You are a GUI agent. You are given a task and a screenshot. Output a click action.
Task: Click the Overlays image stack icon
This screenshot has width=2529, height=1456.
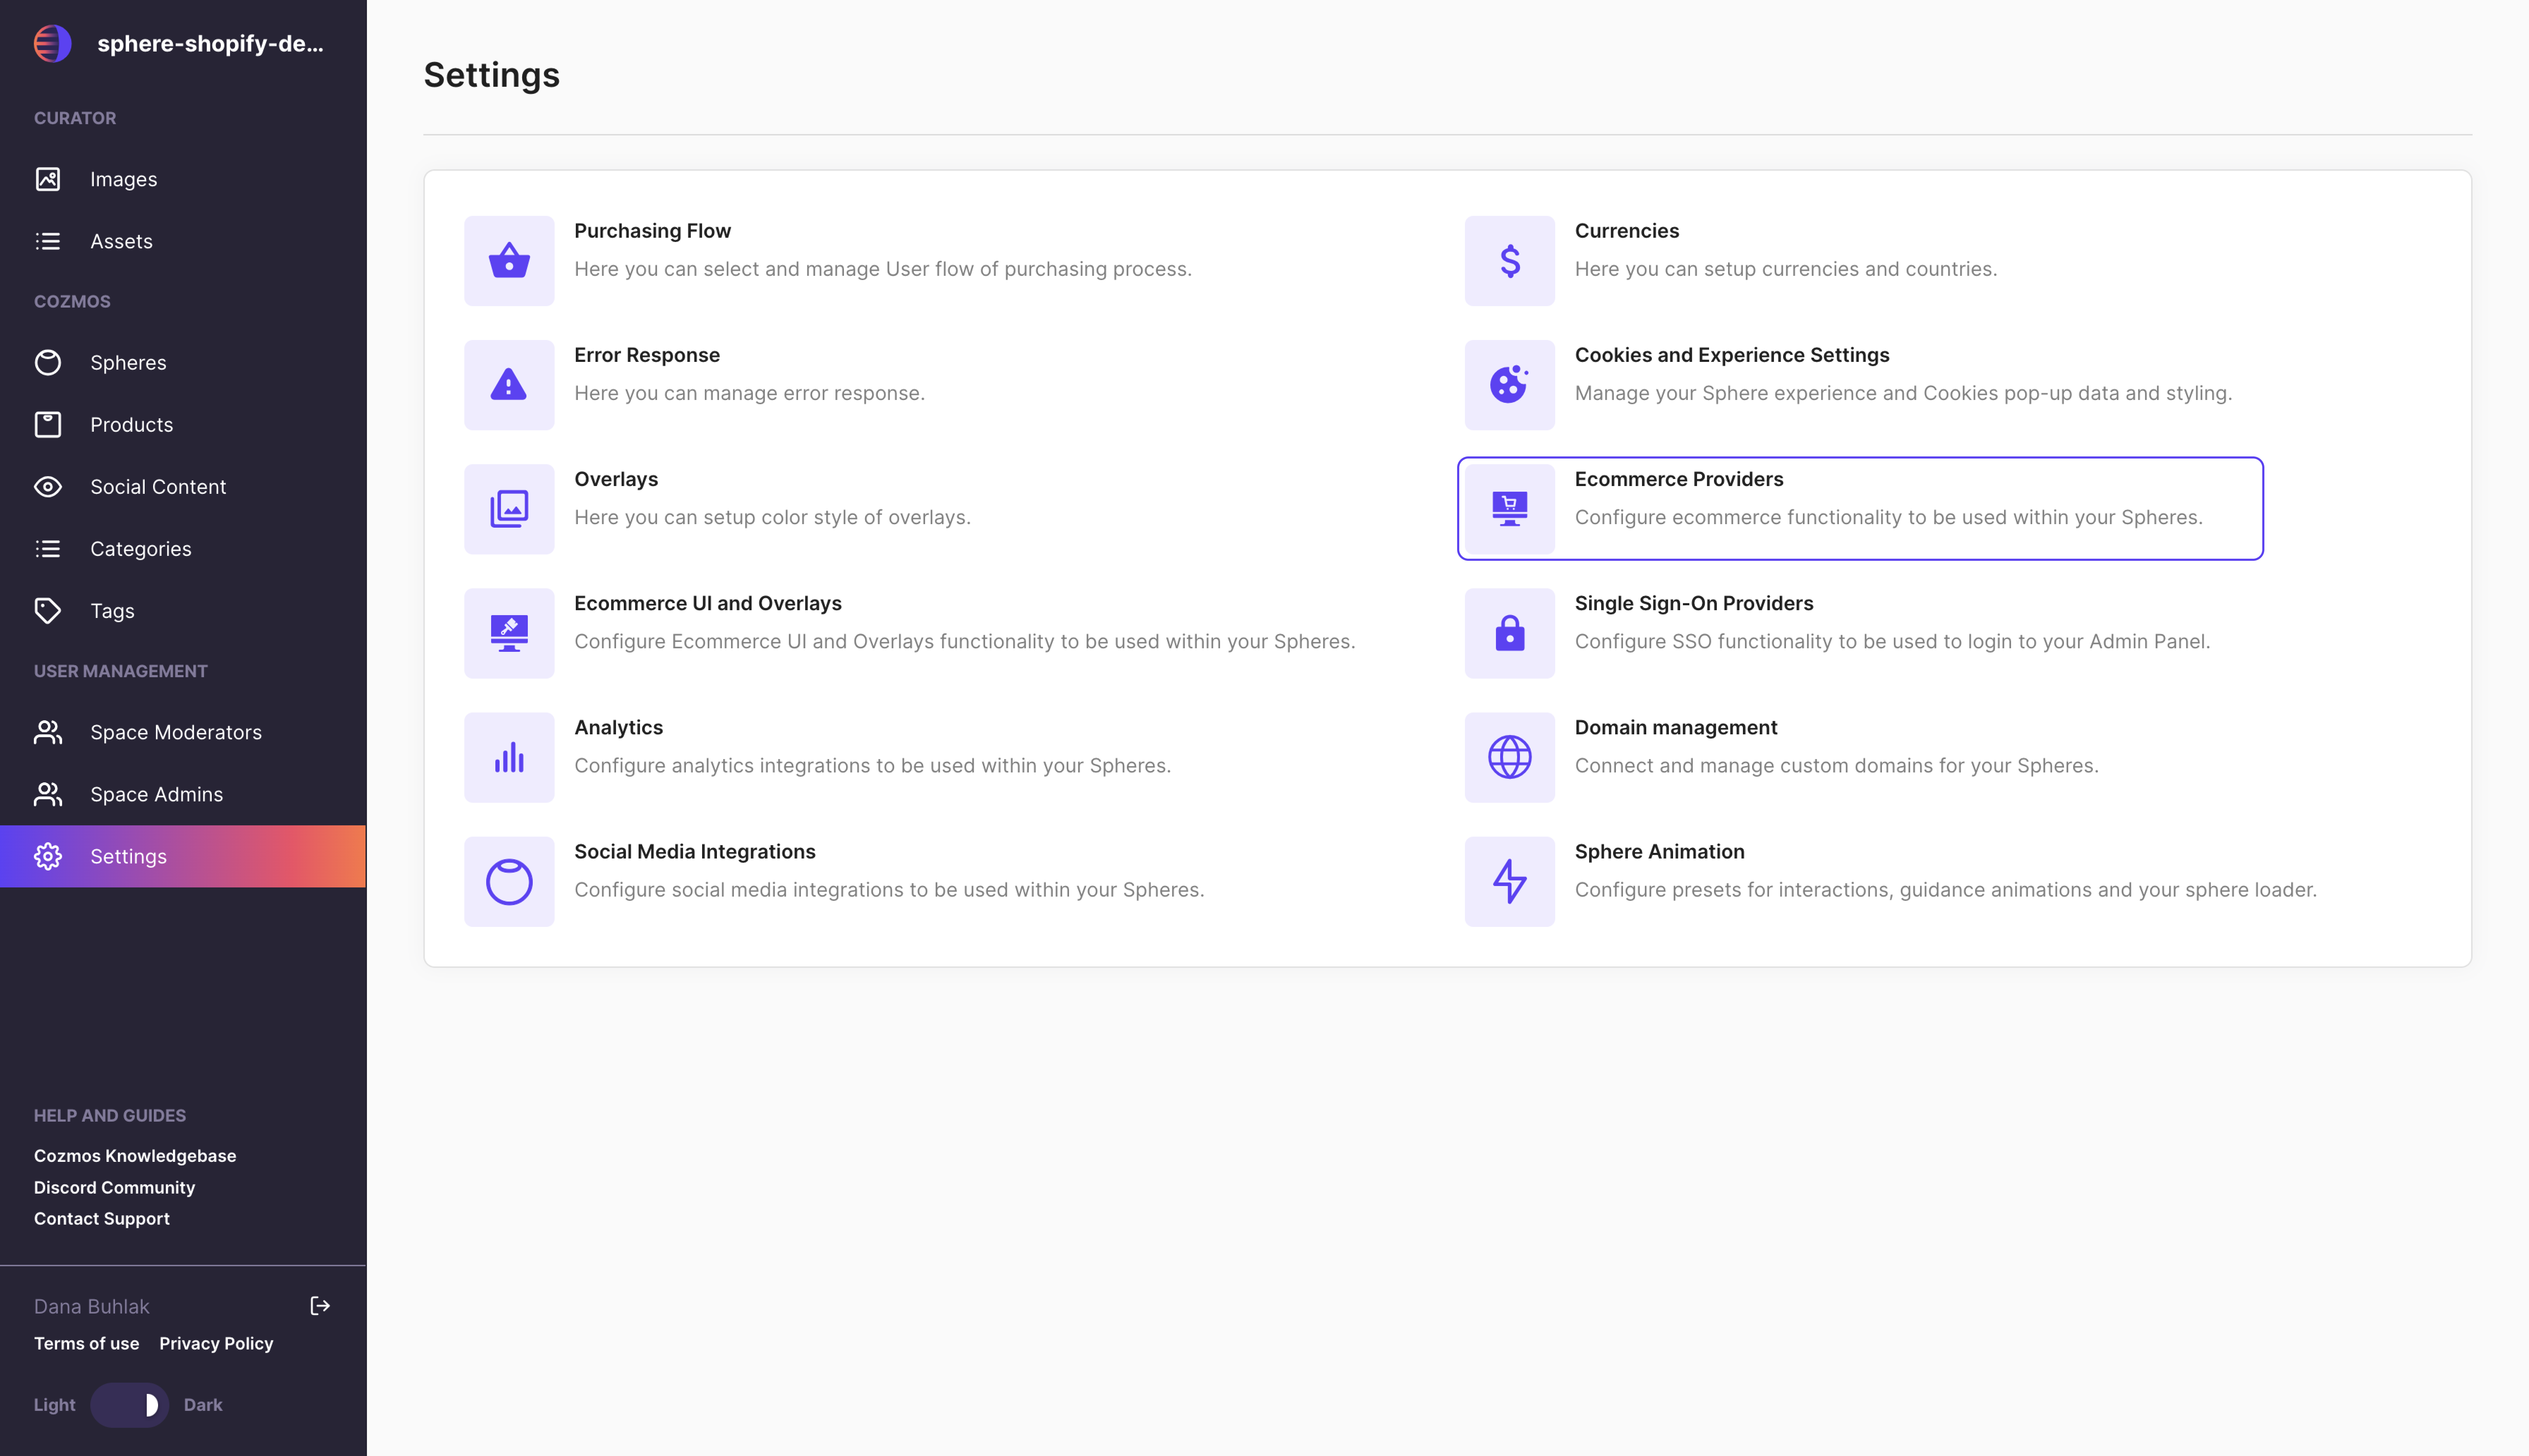(509, 509)
